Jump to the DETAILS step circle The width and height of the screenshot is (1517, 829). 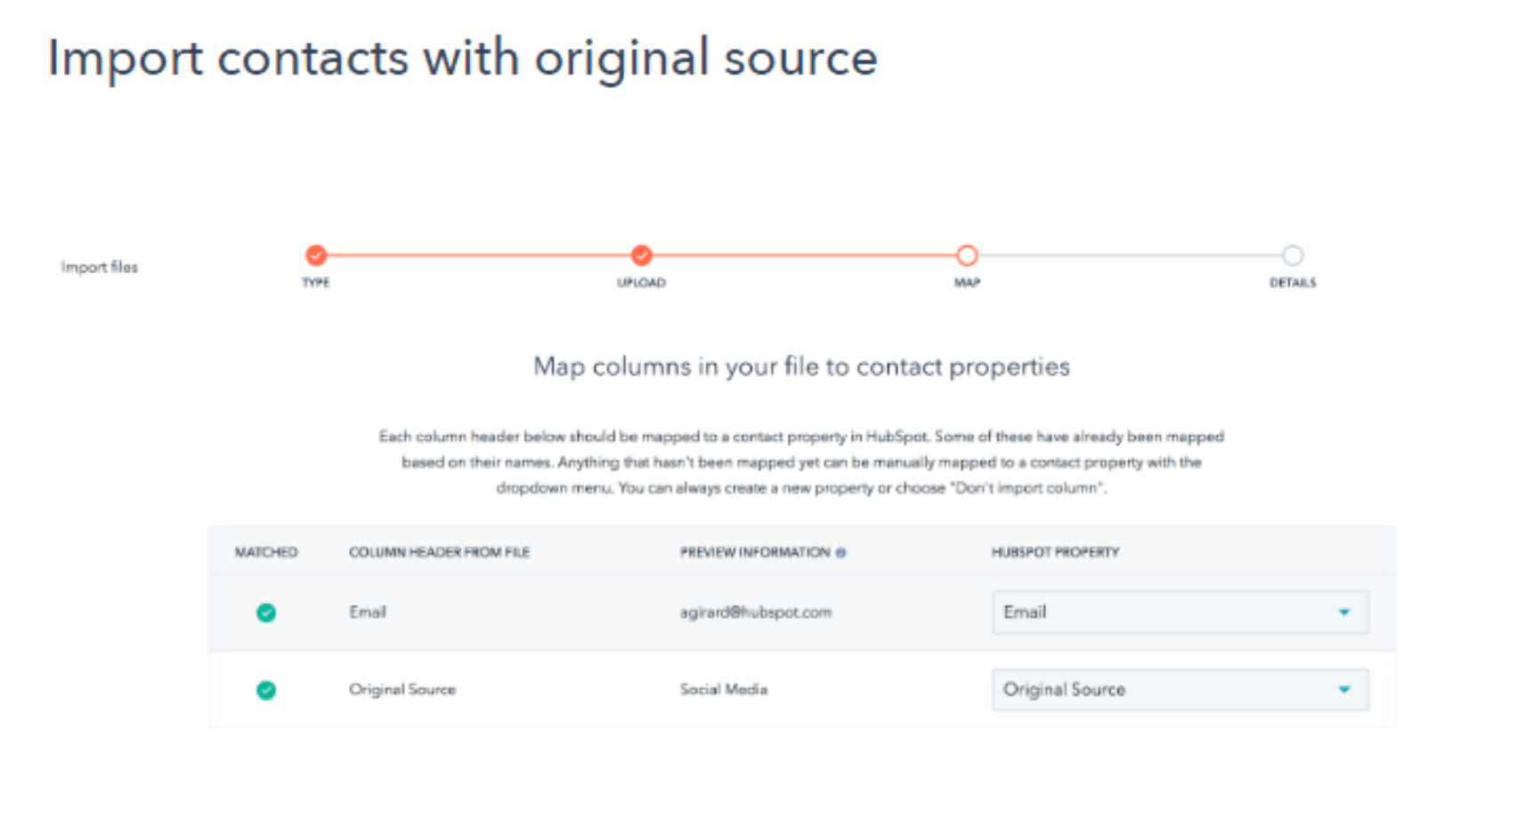(1293, 256)
